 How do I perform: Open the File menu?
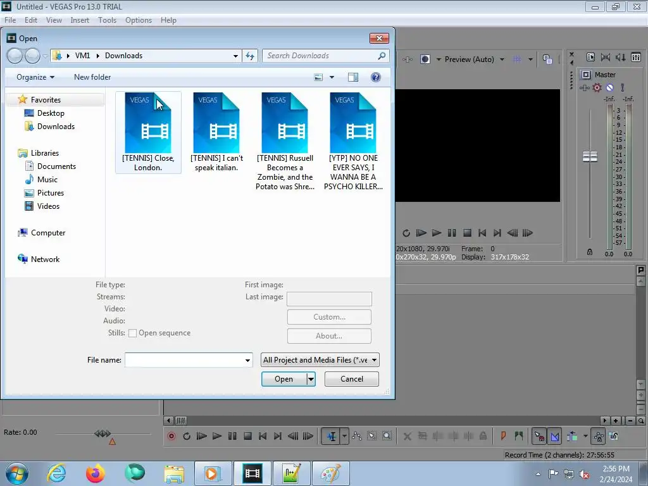[10, 20]
